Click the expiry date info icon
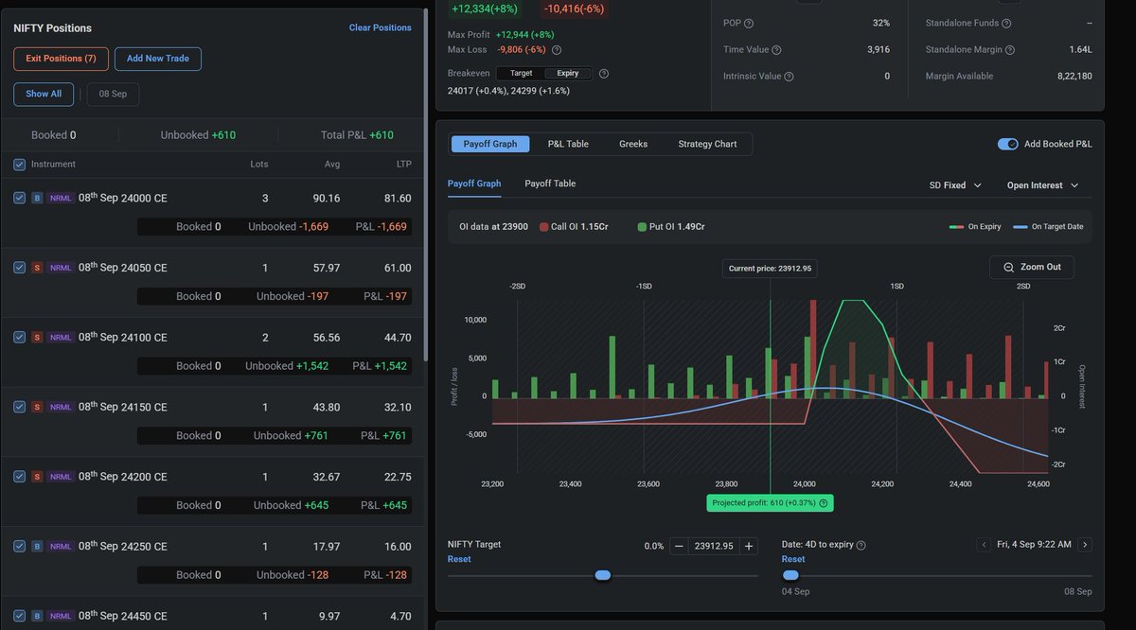This screenshot has height=630, width=1136. 861,545
